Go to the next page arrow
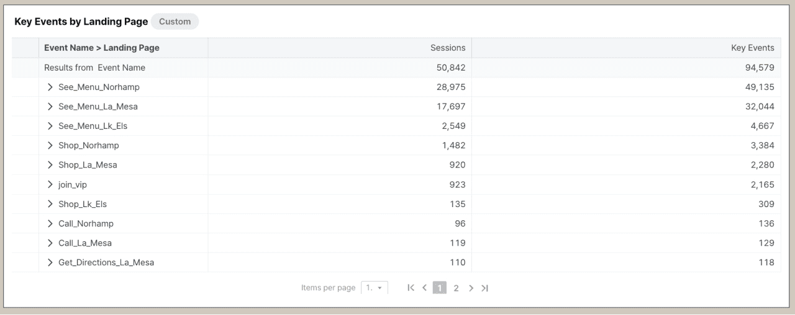 [471, 288]
